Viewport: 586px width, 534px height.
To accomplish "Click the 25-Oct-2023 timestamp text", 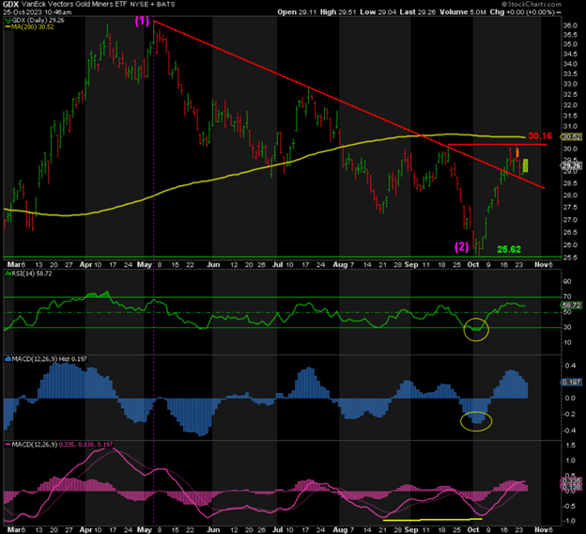I will coord(37,12).
